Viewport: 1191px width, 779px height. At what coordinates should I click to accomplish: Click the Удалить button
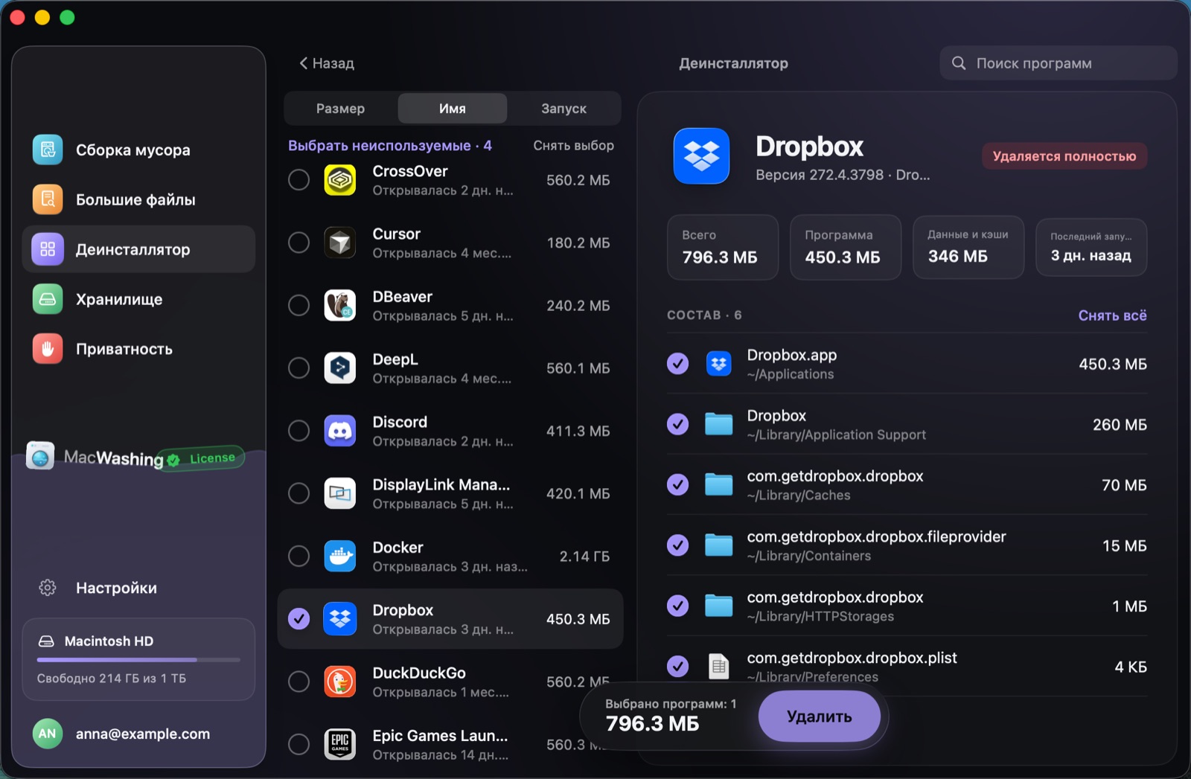tap(819, 717)
